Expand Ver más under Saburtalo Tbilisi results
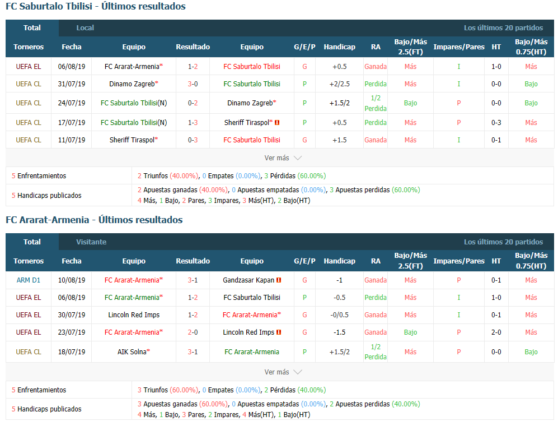This screenshot has height=421, width=558. pyautogui.click(x=283, y=158)
